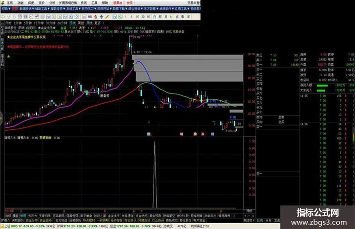This screenshot has width=355, height=229.
Task: Click the back arrow toolbar icon
Action: 3,17
